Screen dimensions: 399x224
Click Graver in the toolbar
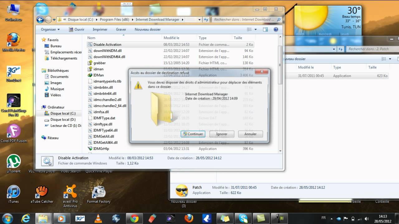(121, 30)
